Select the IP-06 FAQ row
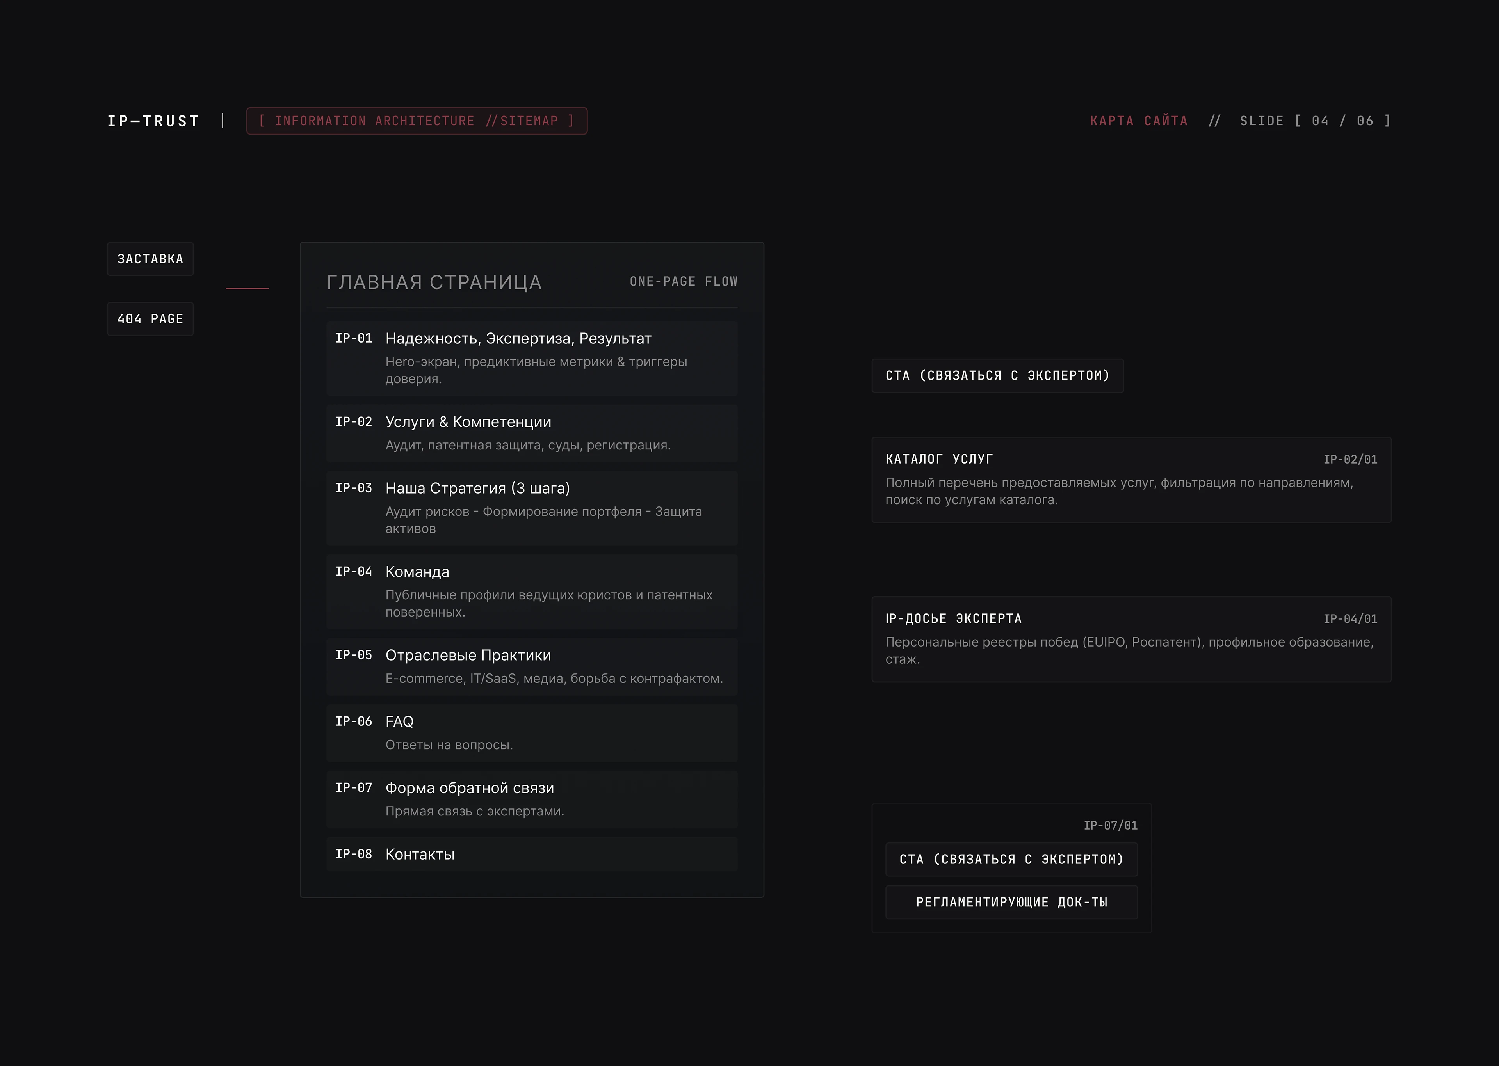 point(532,733)
